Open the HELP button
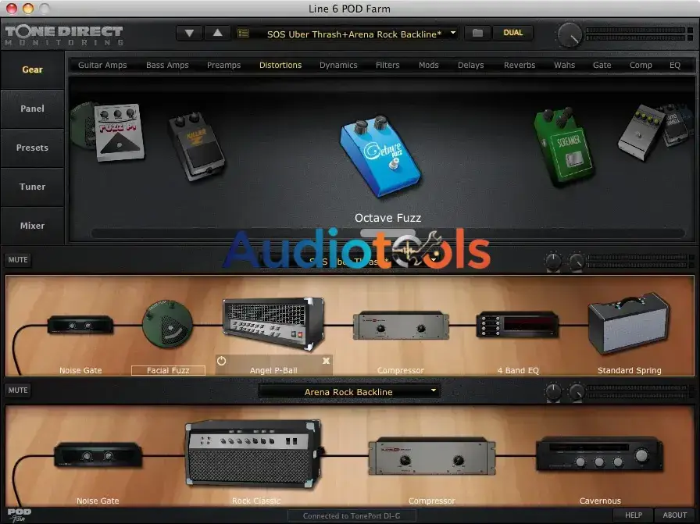 [634, 515]
